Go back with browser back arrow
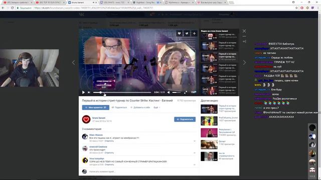321x180 pixels. (x=3, y=8)
